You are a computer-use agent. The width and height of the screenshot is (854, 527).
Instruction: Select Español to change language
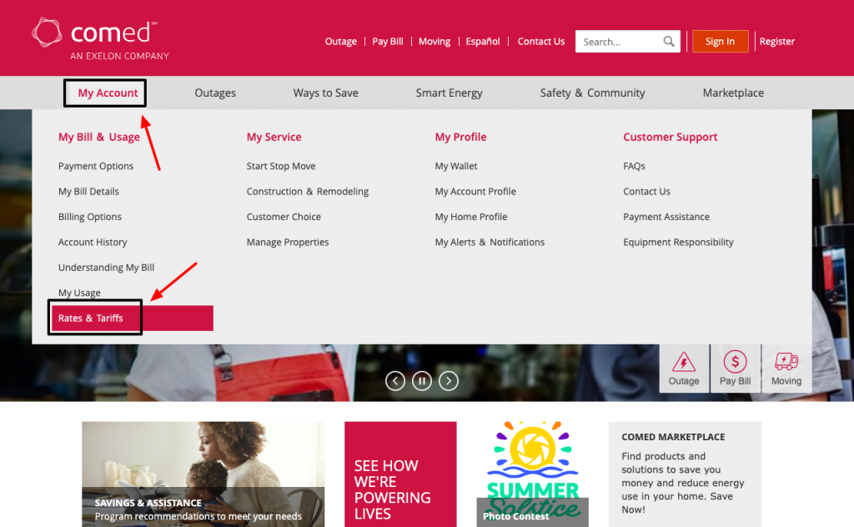point(482,41)
